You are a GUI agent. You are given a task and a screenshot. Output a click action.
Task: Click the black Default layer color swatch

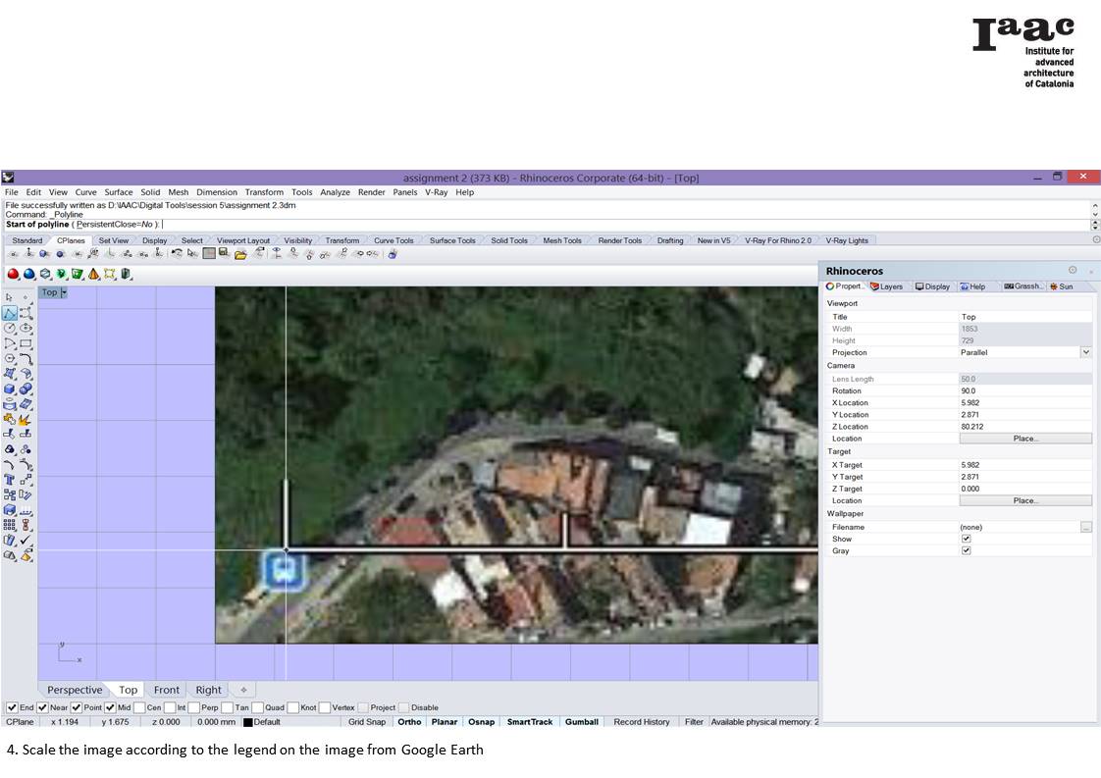(248, 722)
